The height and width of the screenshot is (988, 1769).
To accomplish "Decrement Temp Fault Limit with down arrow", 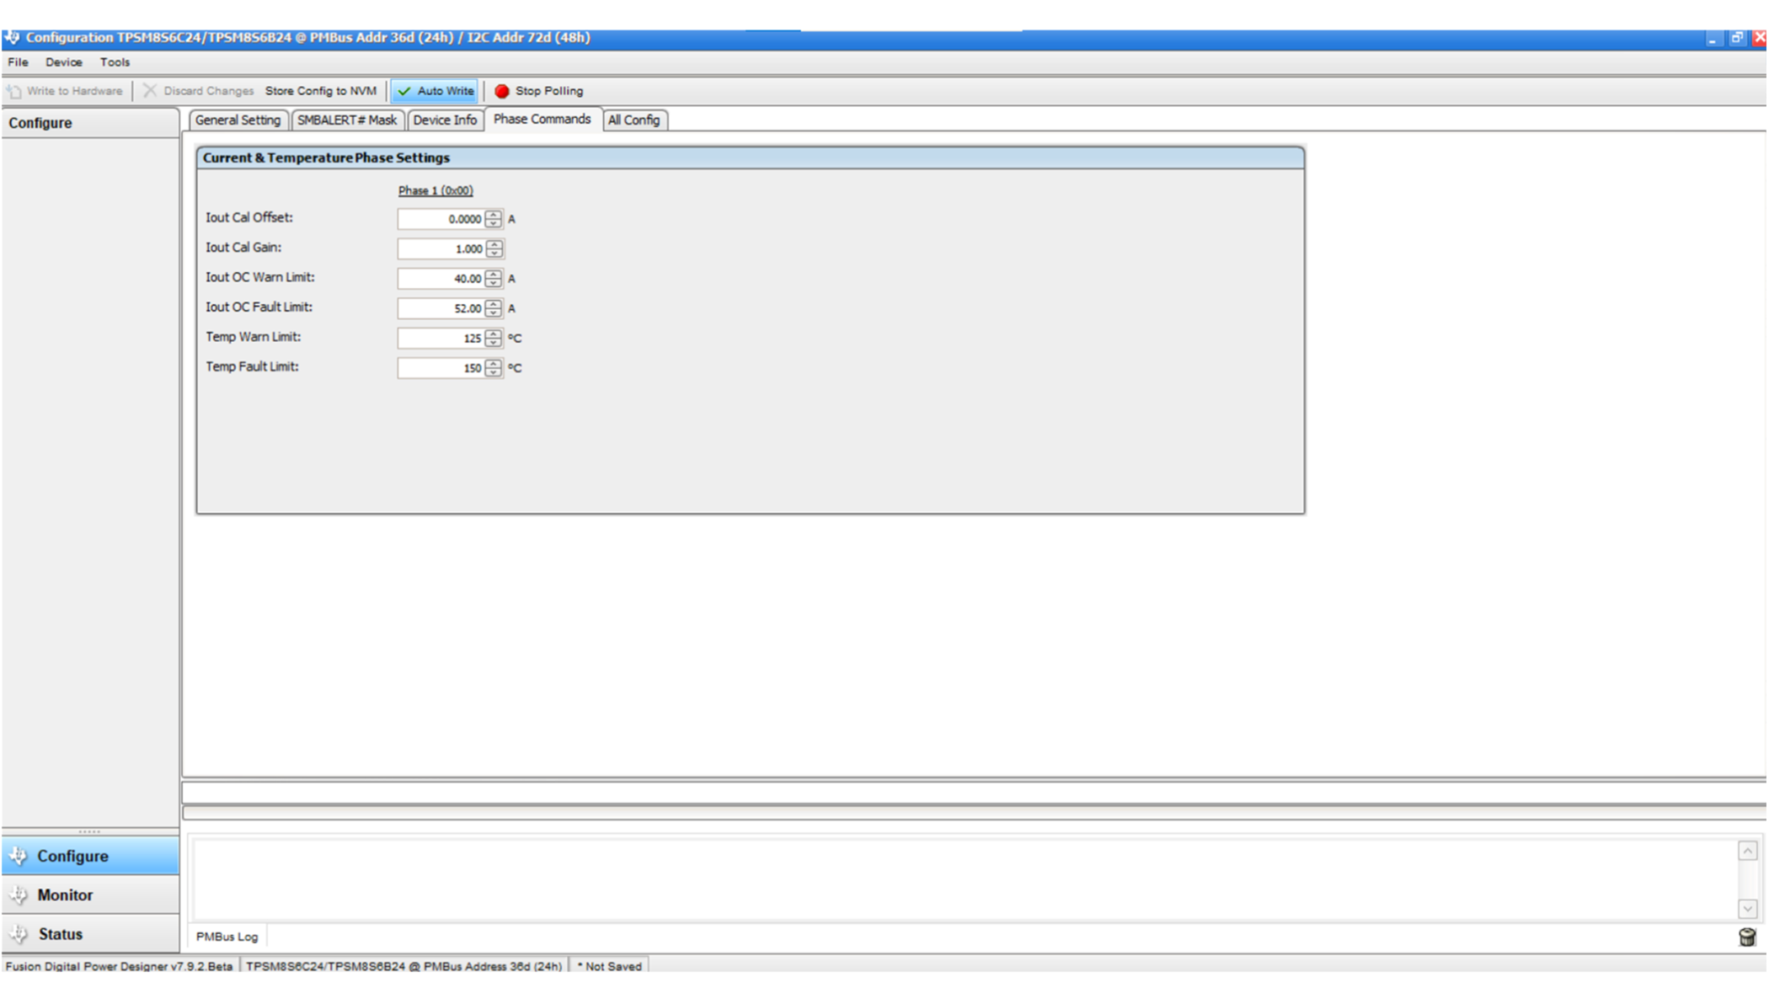I will click(x=492, y=371).
